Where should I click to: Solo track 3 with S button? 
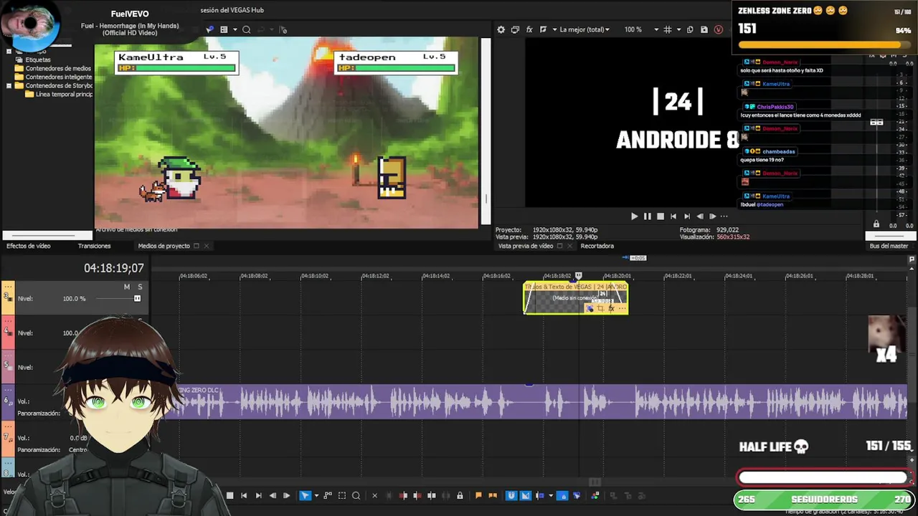pos(140,287)
